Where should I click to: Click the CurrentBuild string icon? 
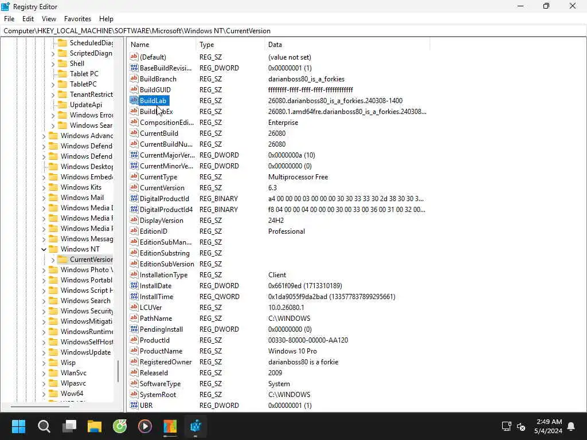tap(134, 133)
